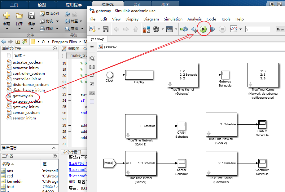The width and height of the screenshot is (285, 192).
Task: Select the annotation tool in Simulink sidebar
Action: (92, 84)
